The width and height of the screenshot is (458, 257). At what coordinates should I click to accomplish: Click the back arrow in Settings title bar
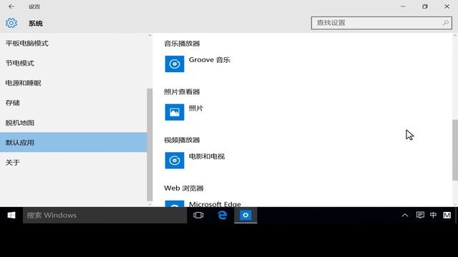[x=11, y=6]
